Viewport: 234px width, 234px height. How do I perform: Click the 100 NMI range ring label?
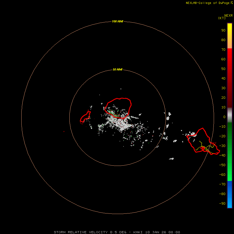pyautogui.click(x=118, y=21)
